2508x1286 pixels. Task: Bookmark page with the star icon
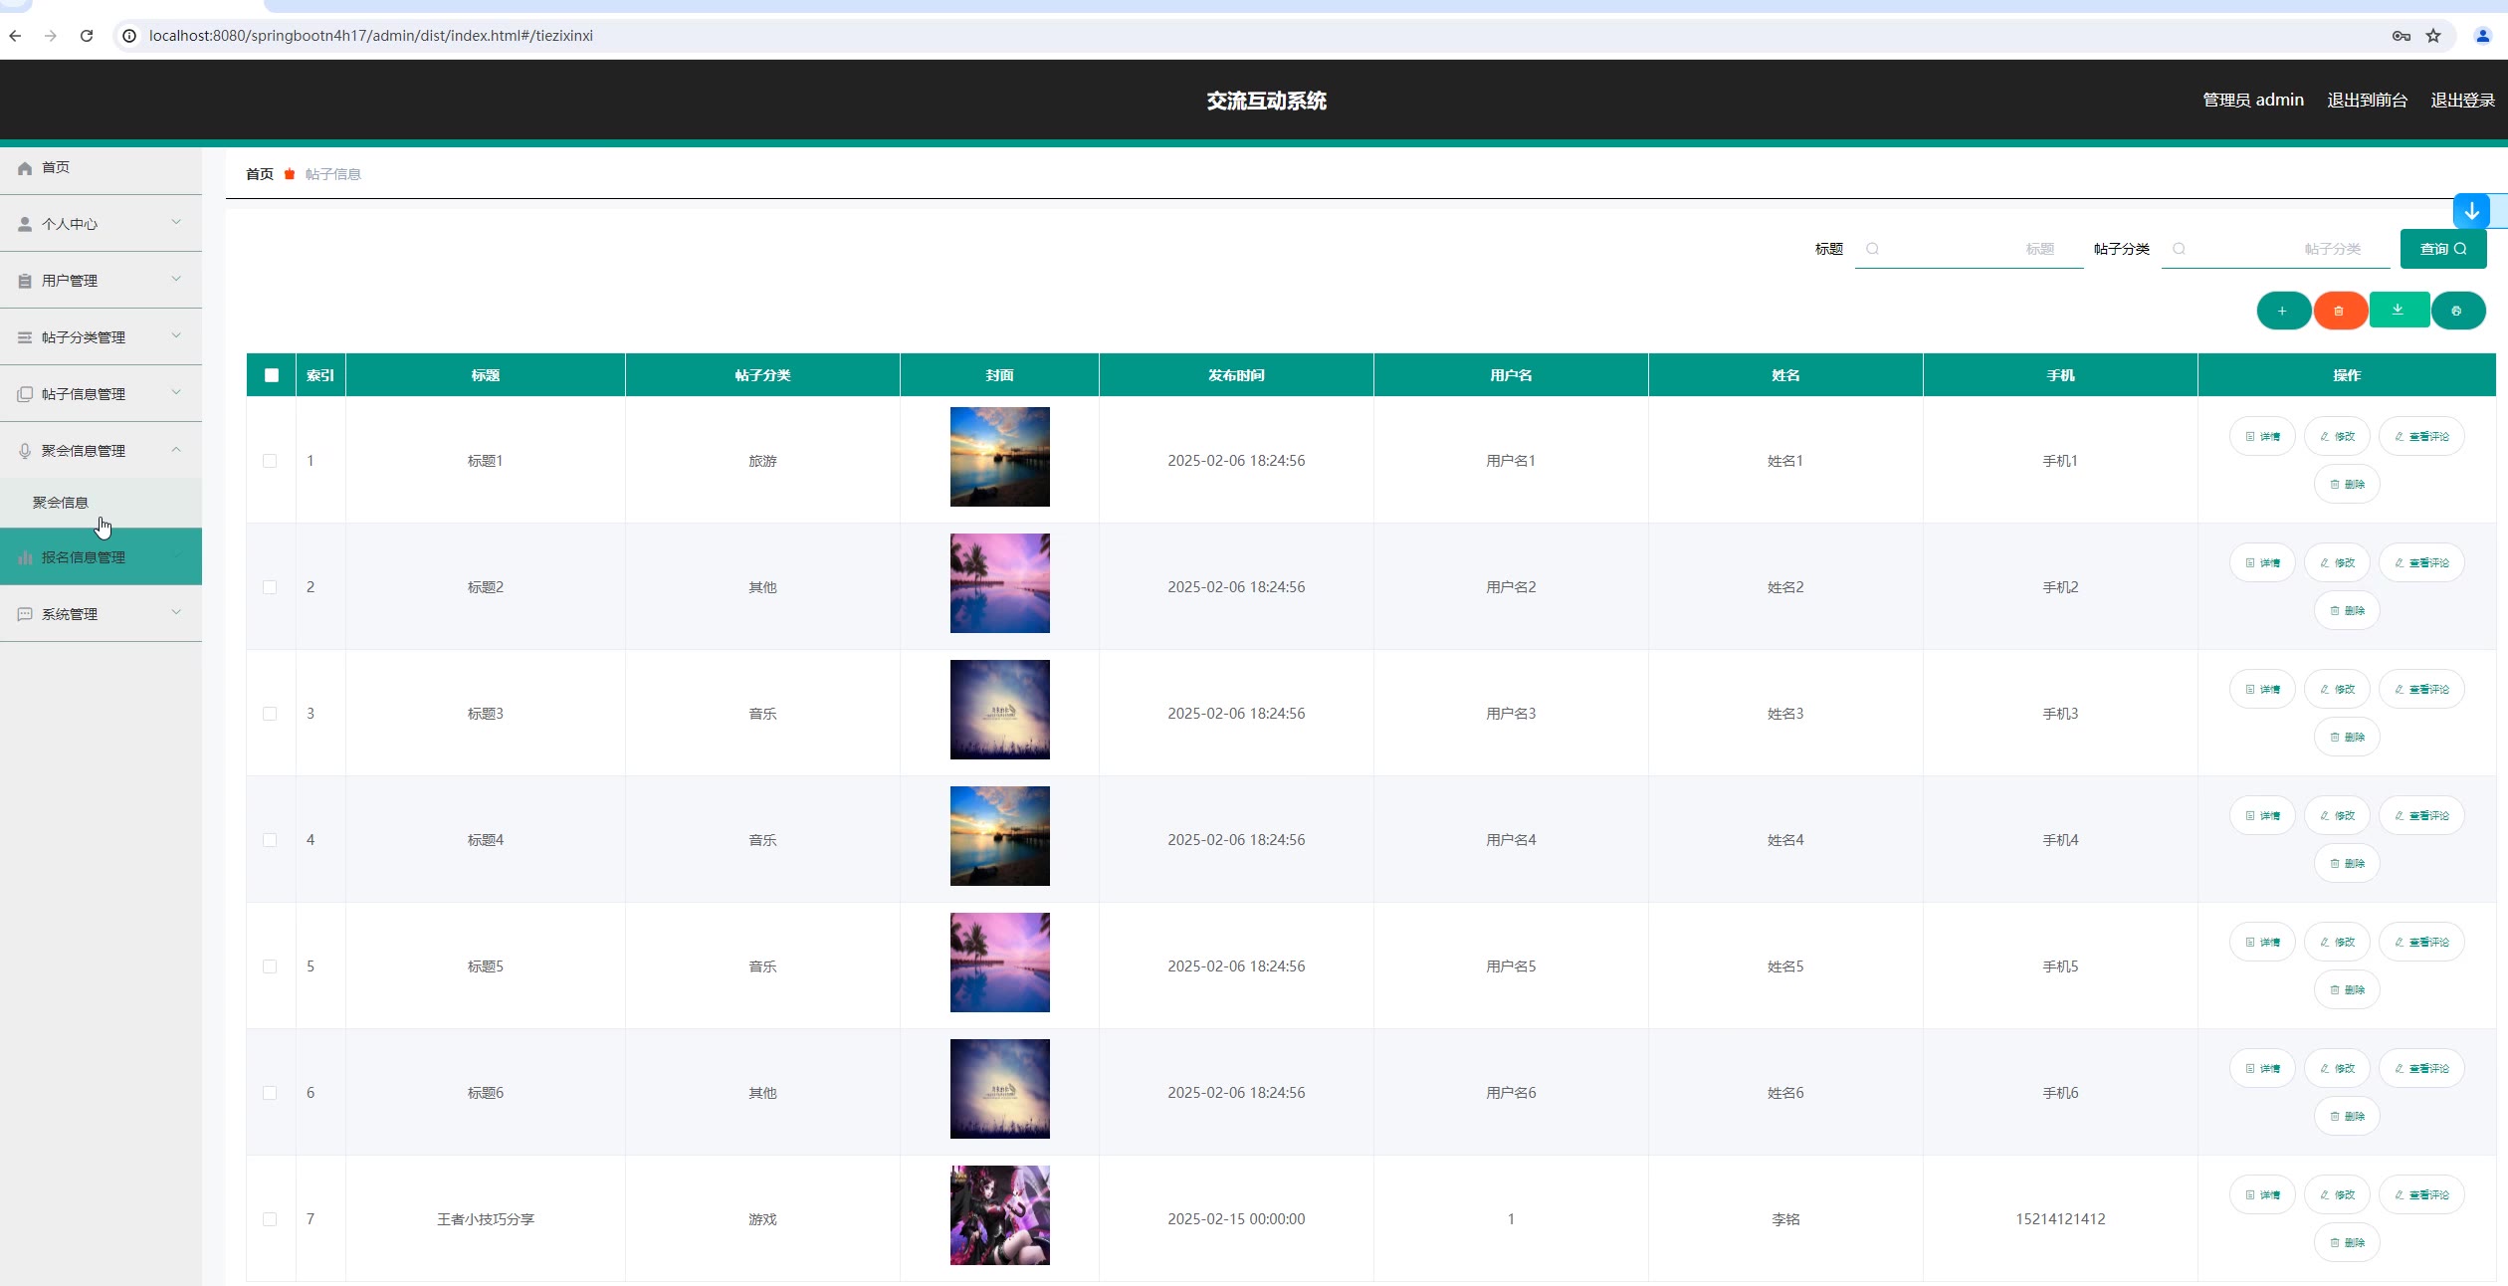click(x=2433, y=36)
